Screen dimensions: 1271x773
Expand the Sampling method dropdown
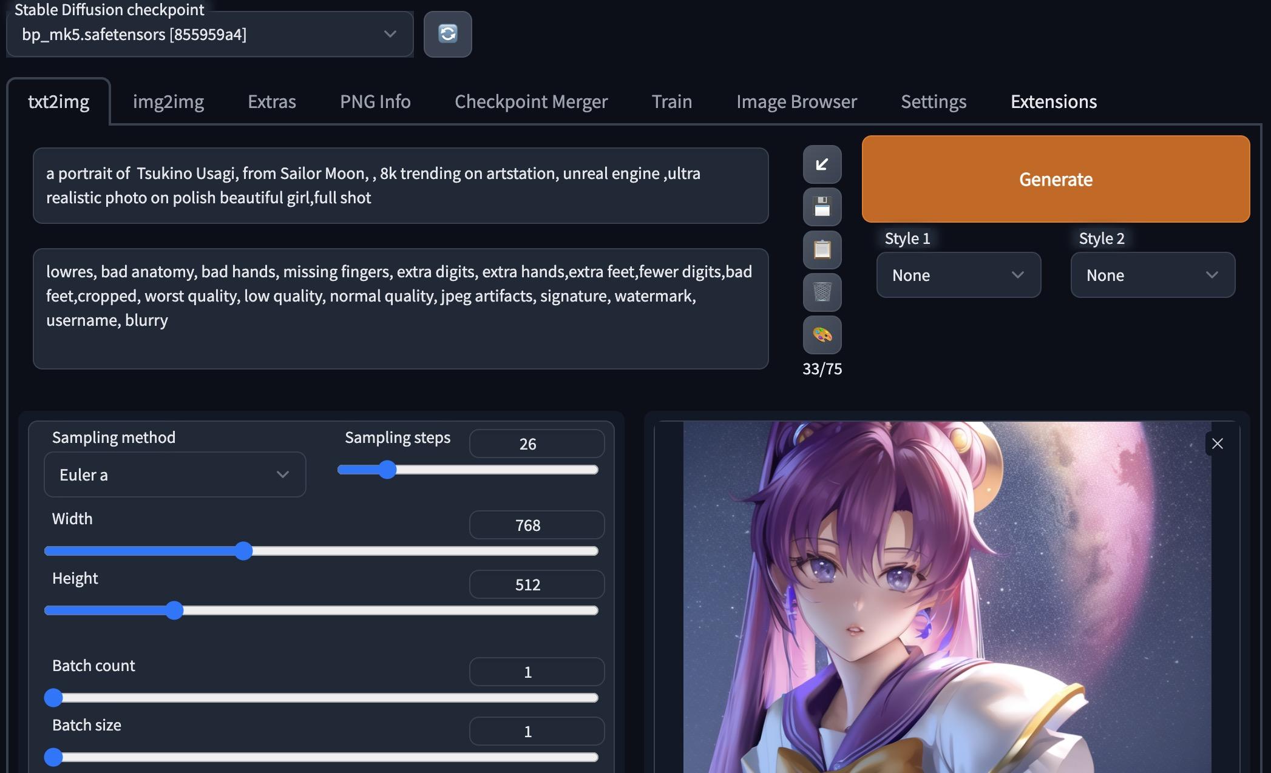click(x=175, y=474)
